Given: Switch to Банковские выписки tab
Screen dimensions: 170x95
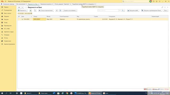Looking at the screenshot, I should click(x=46, y=4).
